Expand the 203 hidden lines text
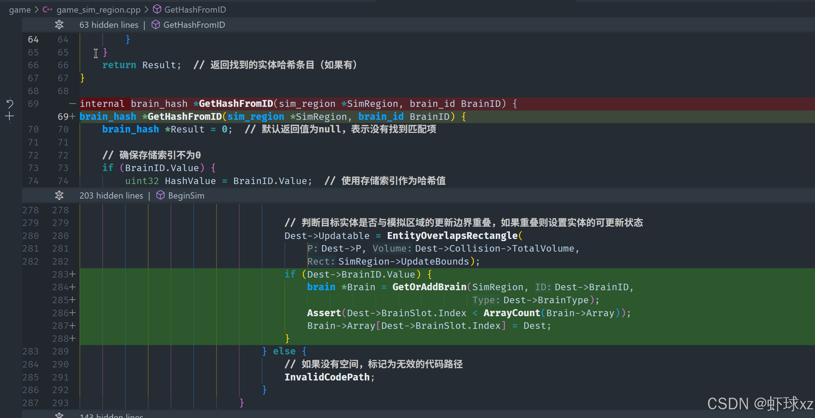This screenshot has height=418, width=815. (111, 196)
